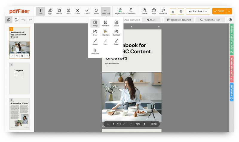Open page 3 thumbnail Olivia Wilson

[x=19, y=114]
